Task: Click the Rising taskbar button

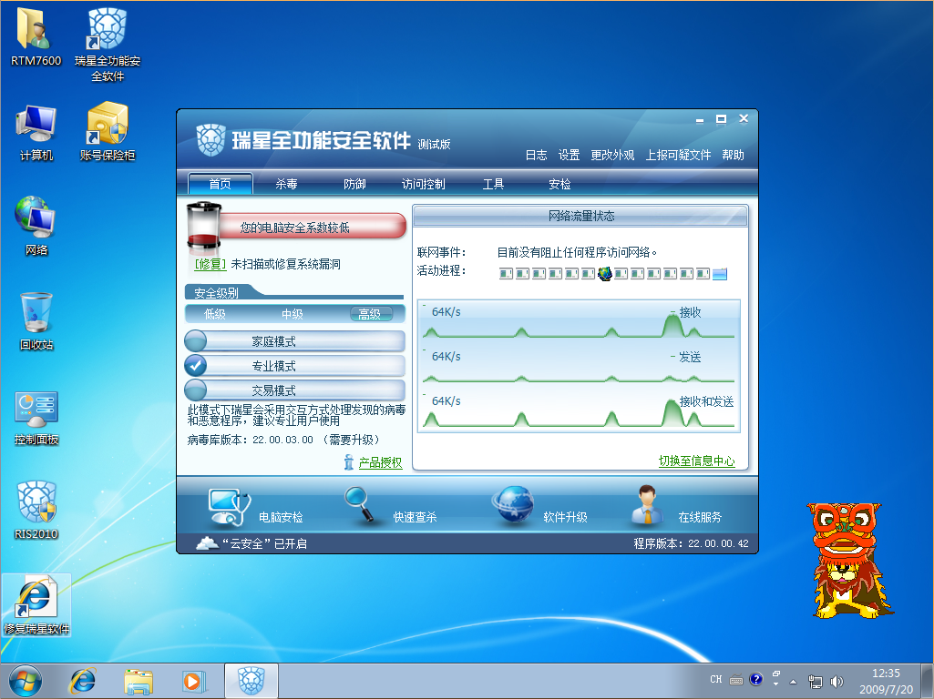Action: [x=251, y=681]
